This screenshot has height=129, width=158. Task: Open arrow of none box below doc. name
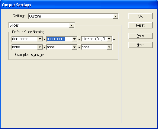[x=40, y=47]
